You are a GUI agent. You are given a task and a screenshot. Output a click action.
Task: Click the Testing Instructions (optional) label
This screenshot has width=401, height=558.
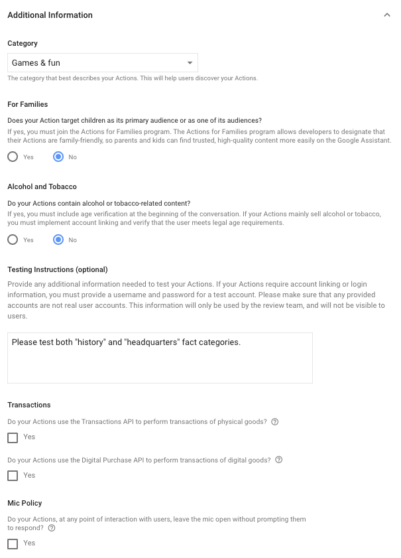click(x=56, y=269)
